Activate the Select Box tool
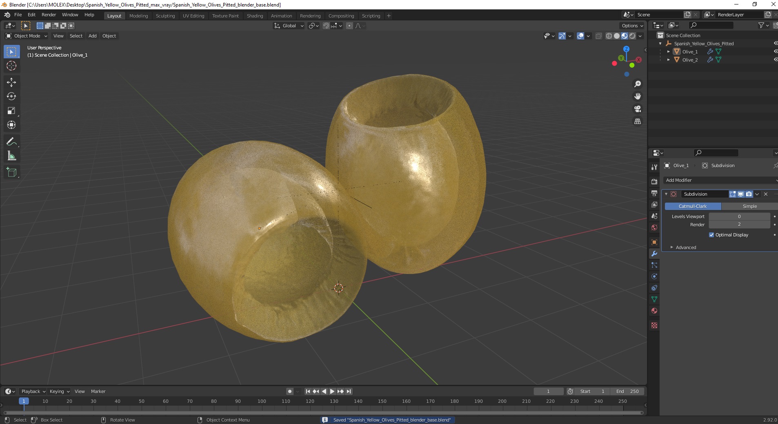The image size is (778, 424). (11, 52)
